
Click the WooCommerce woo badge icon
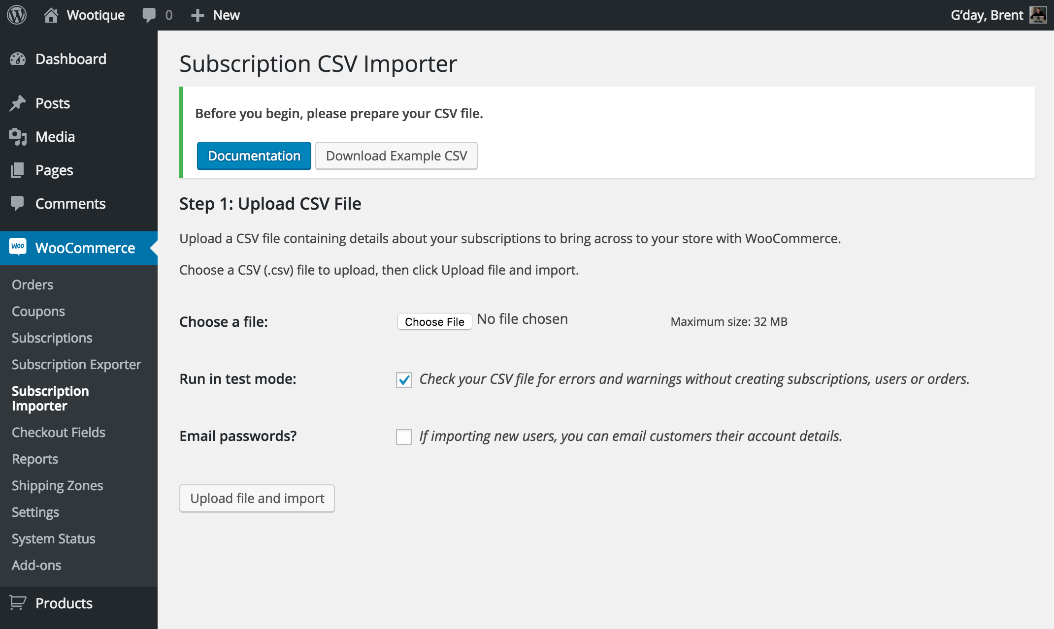point(18,247)
